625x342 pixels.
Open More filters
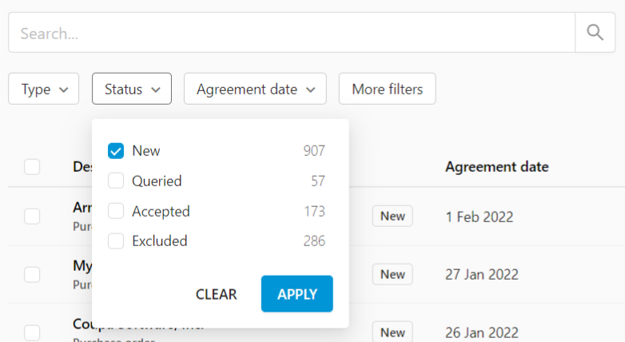pos(387,89)
